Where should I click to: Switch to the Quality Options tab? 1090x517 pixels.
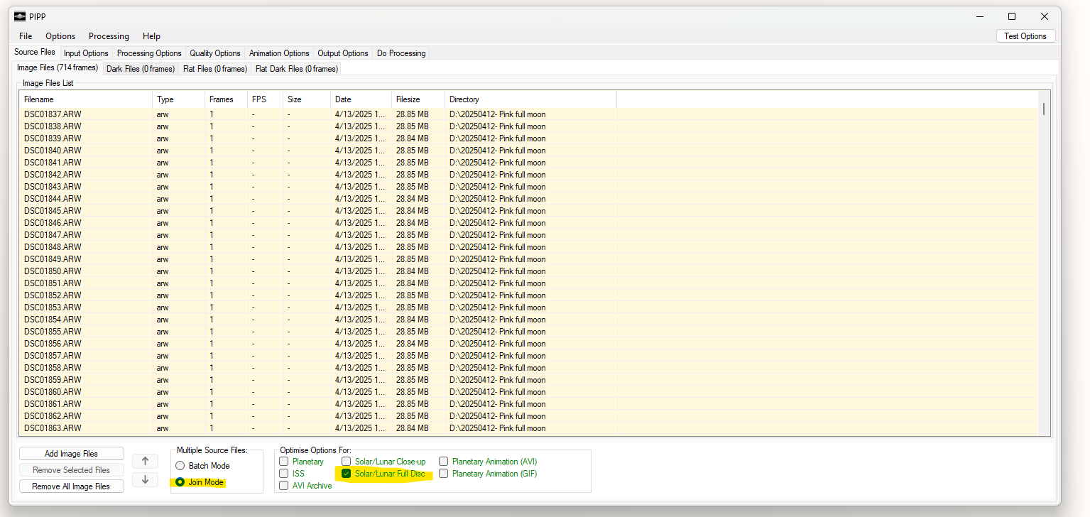pos(214,53)
